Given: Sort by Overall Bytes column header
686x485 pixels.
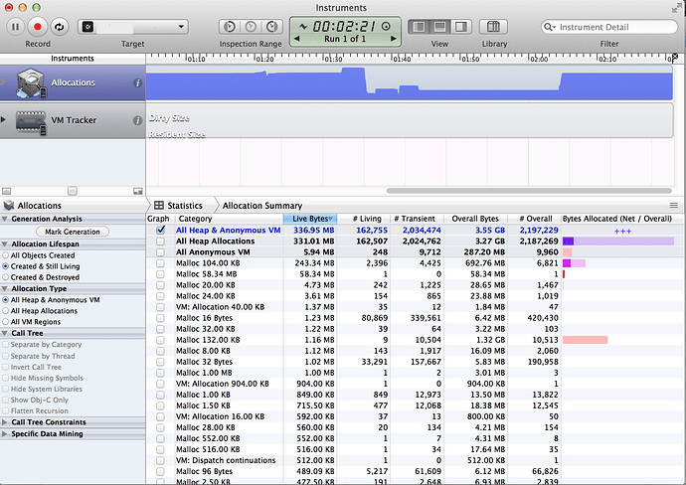Looking at the screenshot, I should point(475,219).
